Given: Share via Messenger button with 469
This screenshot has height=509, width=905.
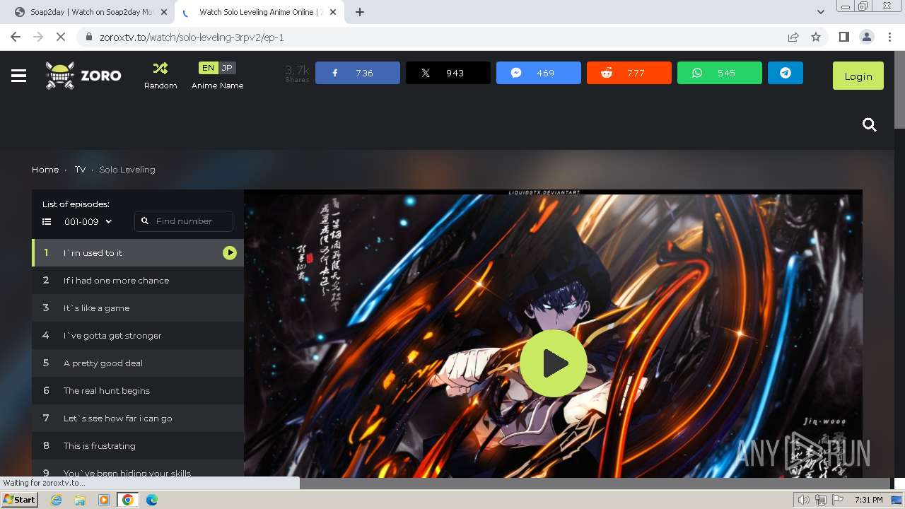Looking at the screenshot, I should tap(539, 73).
